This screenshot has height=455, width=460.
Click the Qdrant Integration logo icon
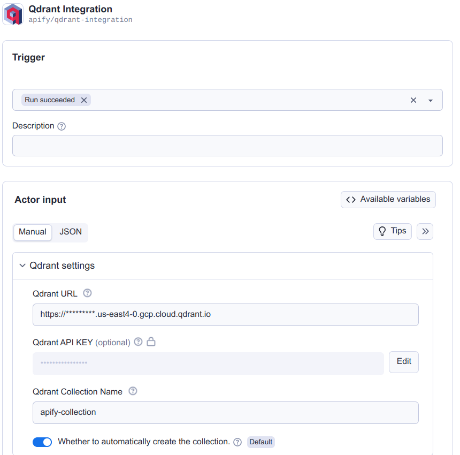(x=12, y=14)
